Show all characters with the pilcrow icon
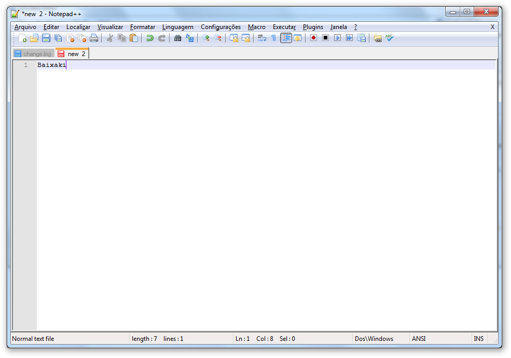Image resolution: width=511 pixels, height=358 pixels. (274, 38)
